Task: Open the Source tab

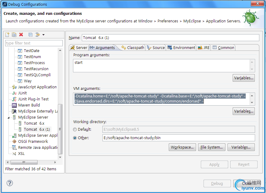Action: coord(156,47)
